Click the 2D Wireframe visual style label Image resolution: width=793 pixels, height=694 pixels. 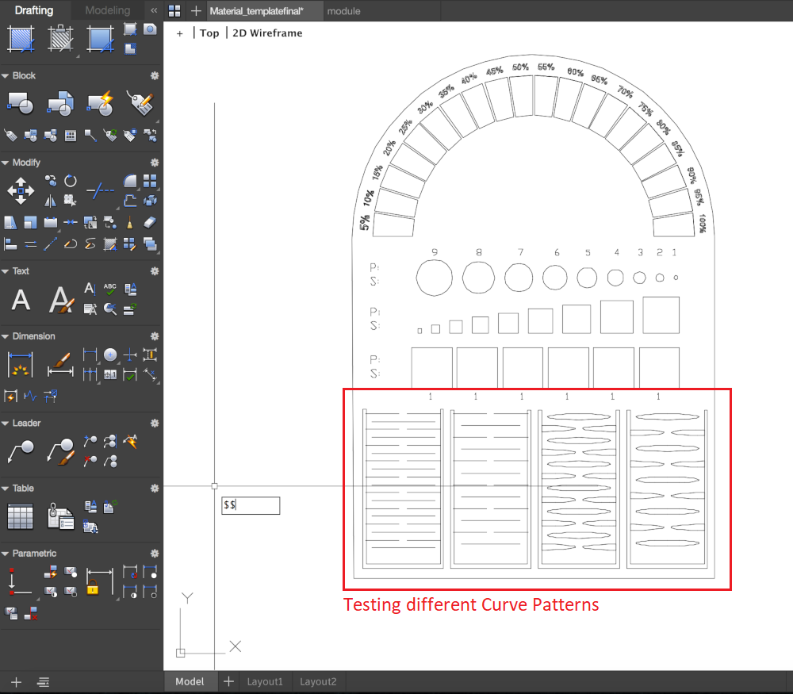coord(267,33)
